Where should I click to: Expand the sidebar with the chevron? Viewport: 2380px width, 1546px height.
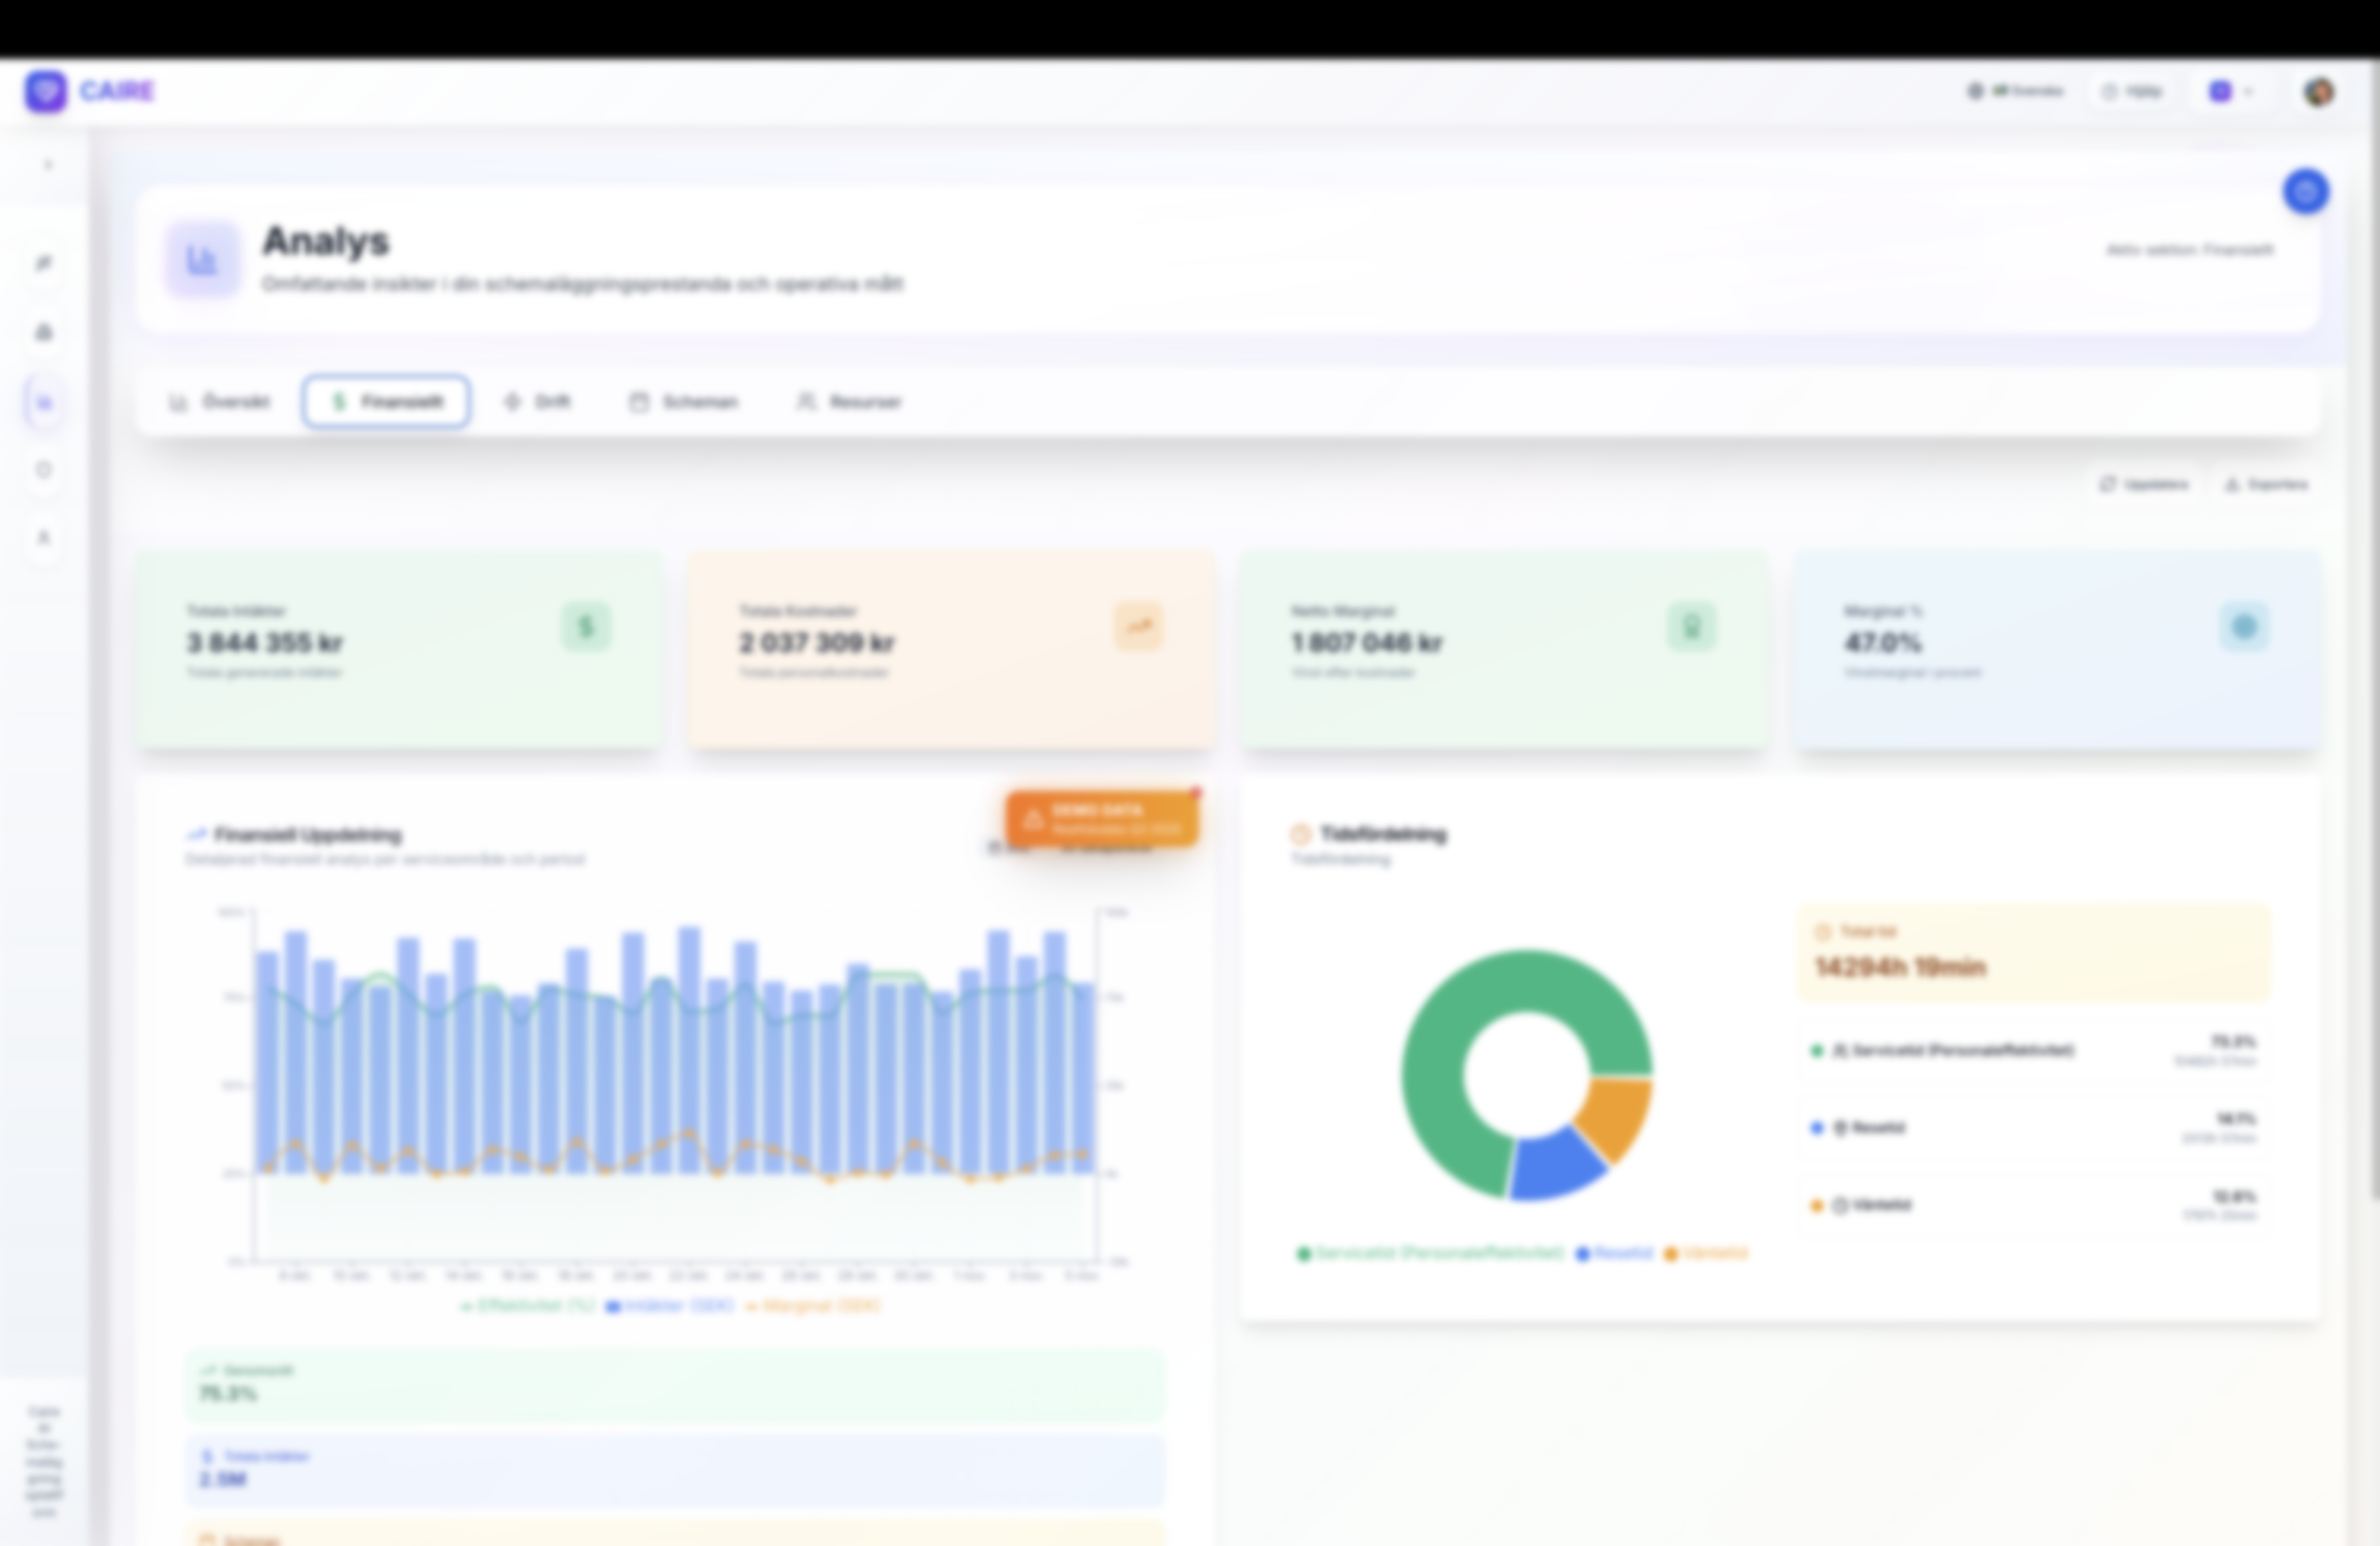click(48, 165)
